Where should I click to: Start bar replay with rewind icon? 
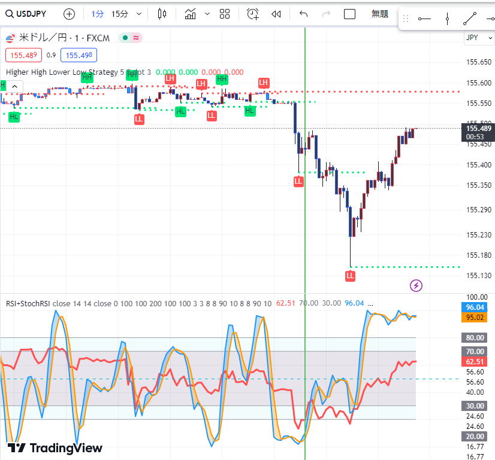pyautogui.click(x=276, y=14)
